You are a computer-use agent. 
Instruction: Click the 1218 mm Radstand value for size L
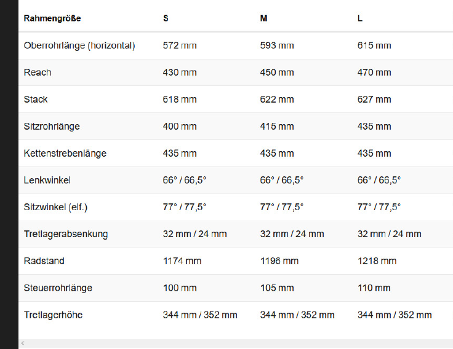377,261
